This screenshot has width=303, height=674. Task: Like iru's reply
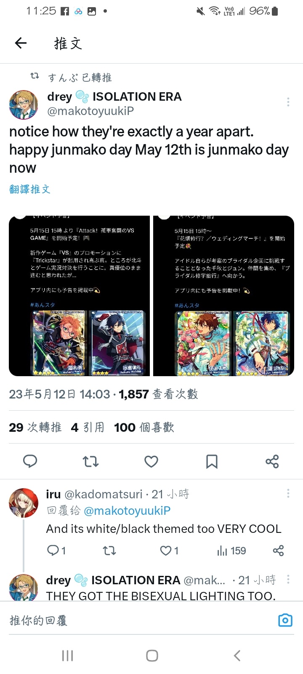pyautogui.click(x=169, y=551)
